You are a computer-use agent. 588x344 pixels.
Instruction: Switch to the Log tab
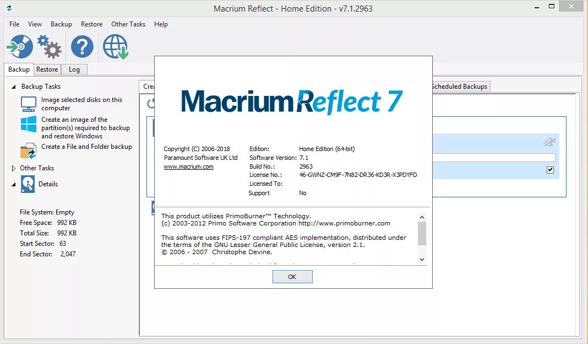74,69
